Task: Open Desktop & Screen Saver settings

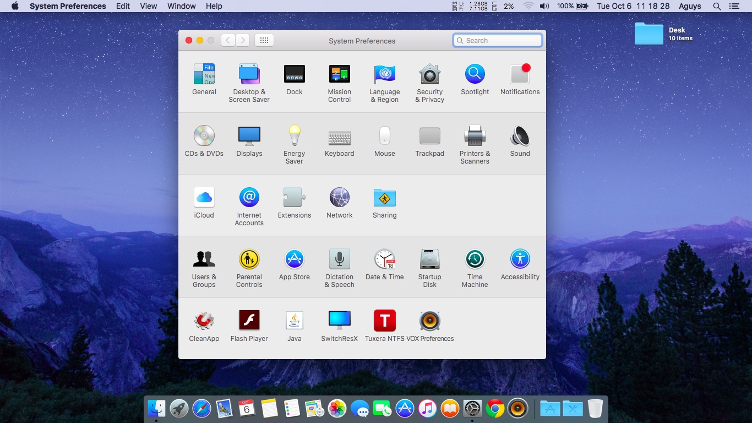Action: click(x=249, y=83)
